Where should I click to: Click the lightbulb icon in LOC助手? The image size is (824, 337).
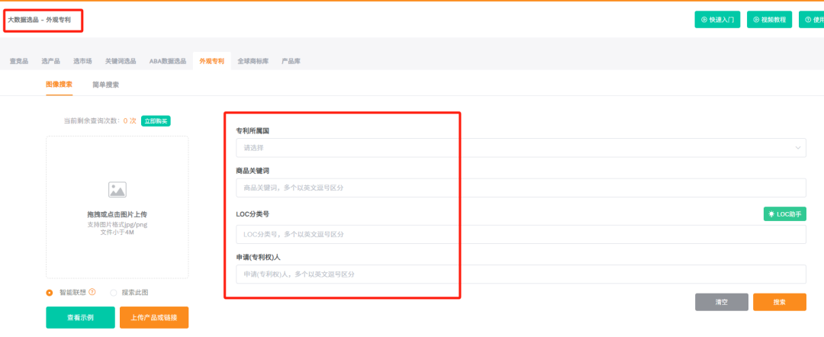[771, 214]
